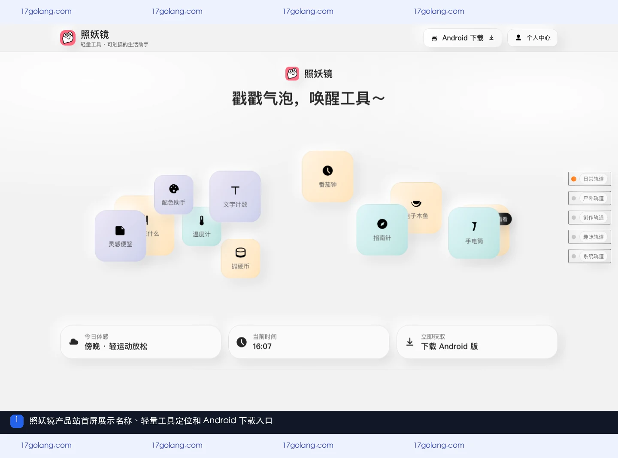Click the 当前时间 16:07 card
The image size is (618, 458).
tap(309, 342)
